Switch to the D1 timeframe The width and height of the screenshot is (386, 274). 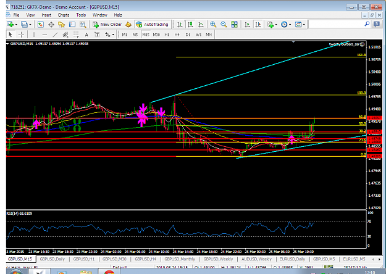pos(188,35)
